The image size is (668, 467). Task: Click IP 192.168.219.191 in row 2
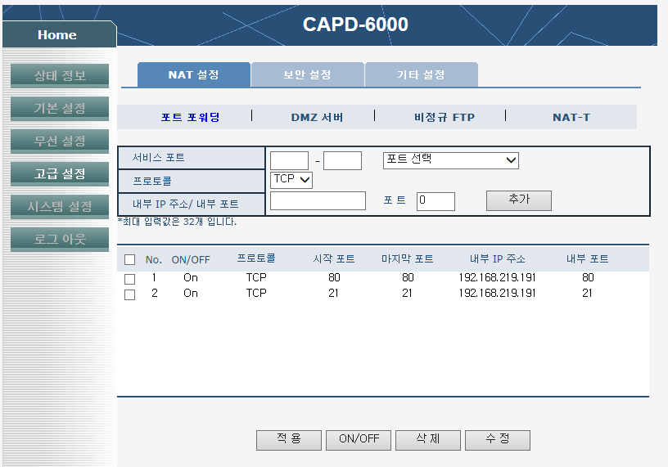[x=497, y=293]
